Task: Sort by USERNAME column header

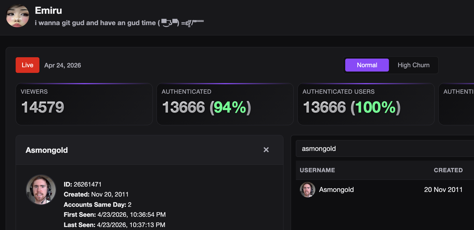Action: tap(317, 170)
